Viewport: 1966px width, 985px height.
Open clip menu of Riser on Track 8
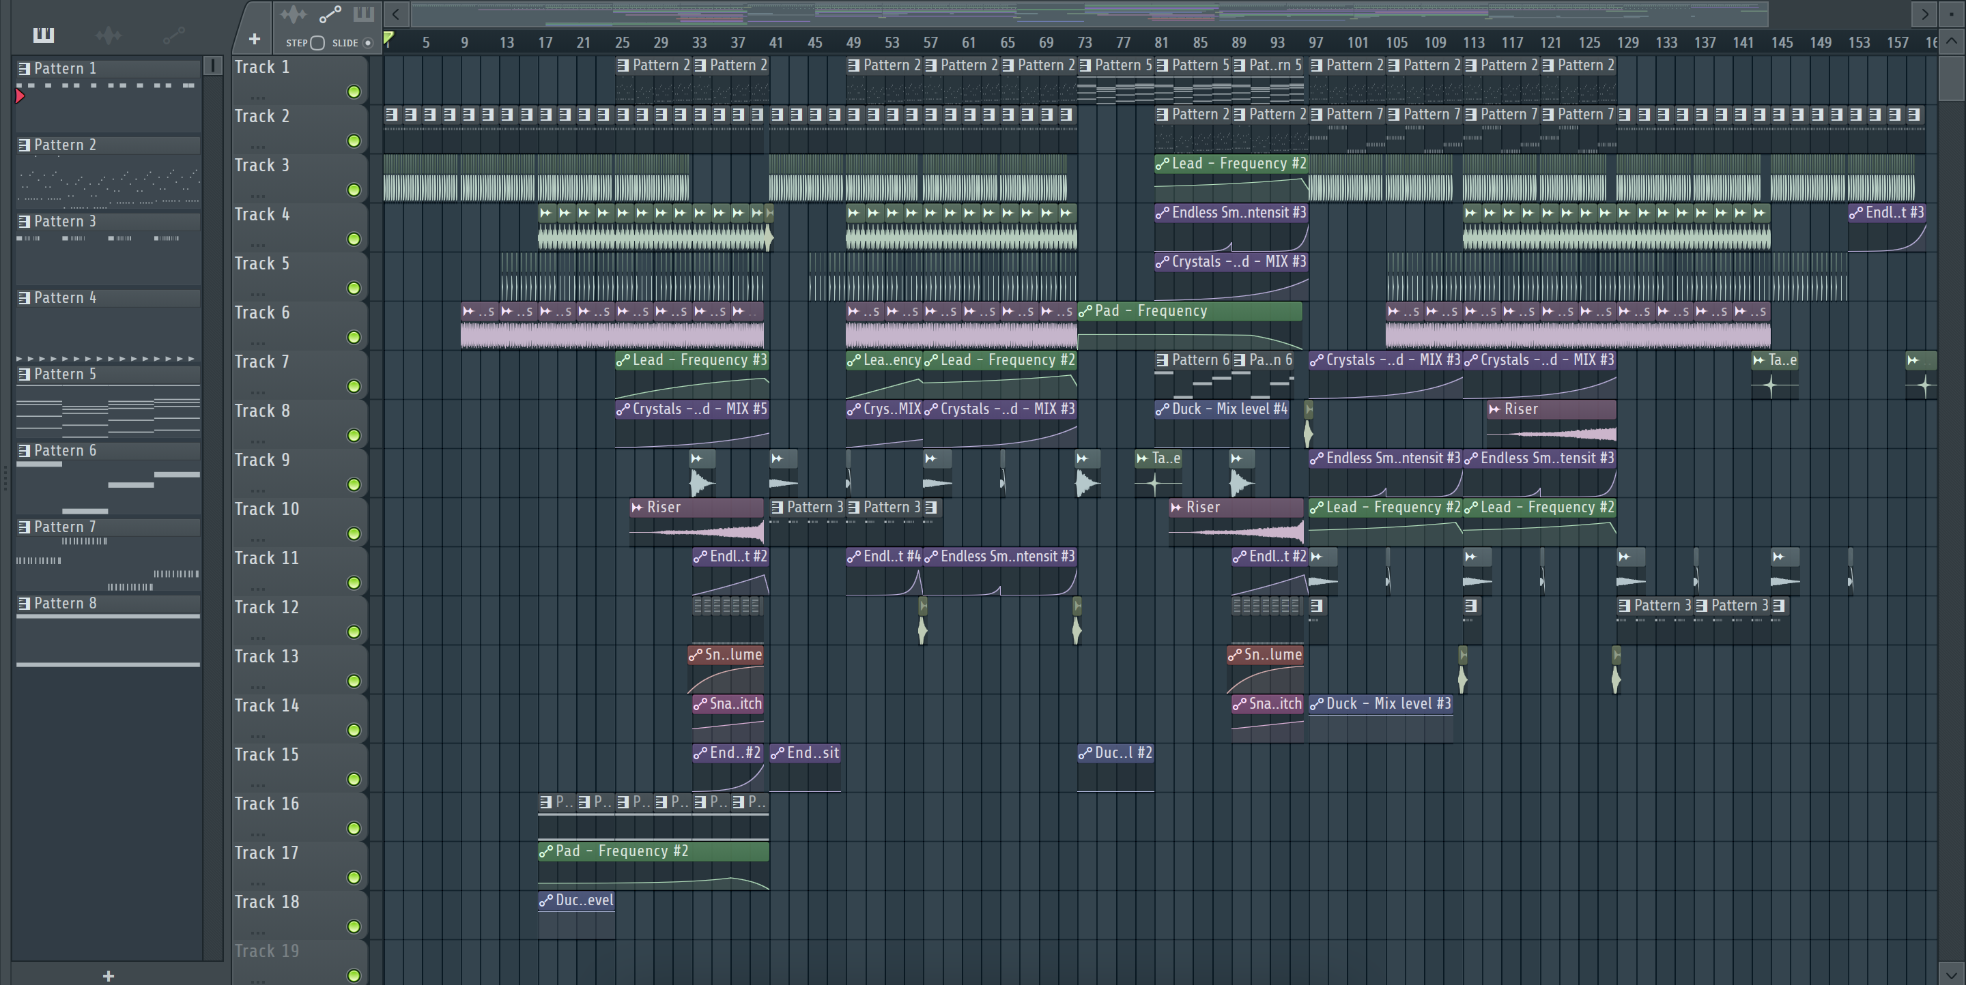point(1495,409)
